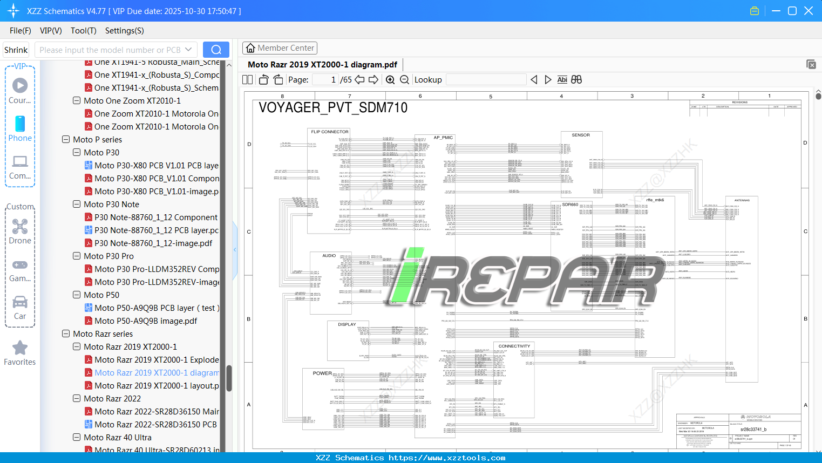Image resolution: width=822 pixels, height=463 pixels.
Task: Rotate the page counterclockwise
Action: click(x=263, y=79)
